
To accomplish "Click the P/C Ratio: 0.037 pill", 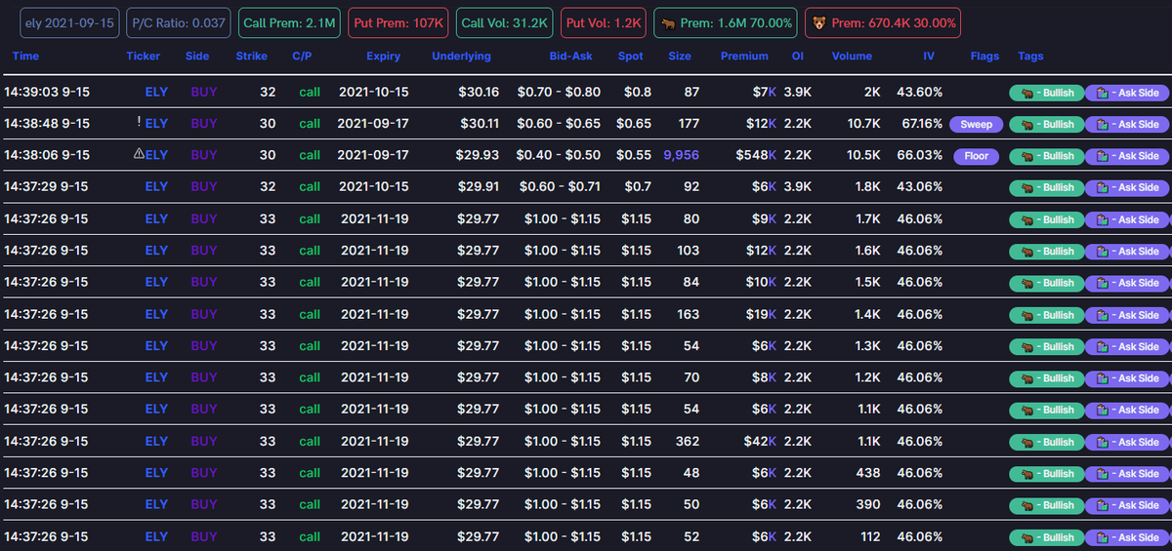I will [x=178, y=22].
